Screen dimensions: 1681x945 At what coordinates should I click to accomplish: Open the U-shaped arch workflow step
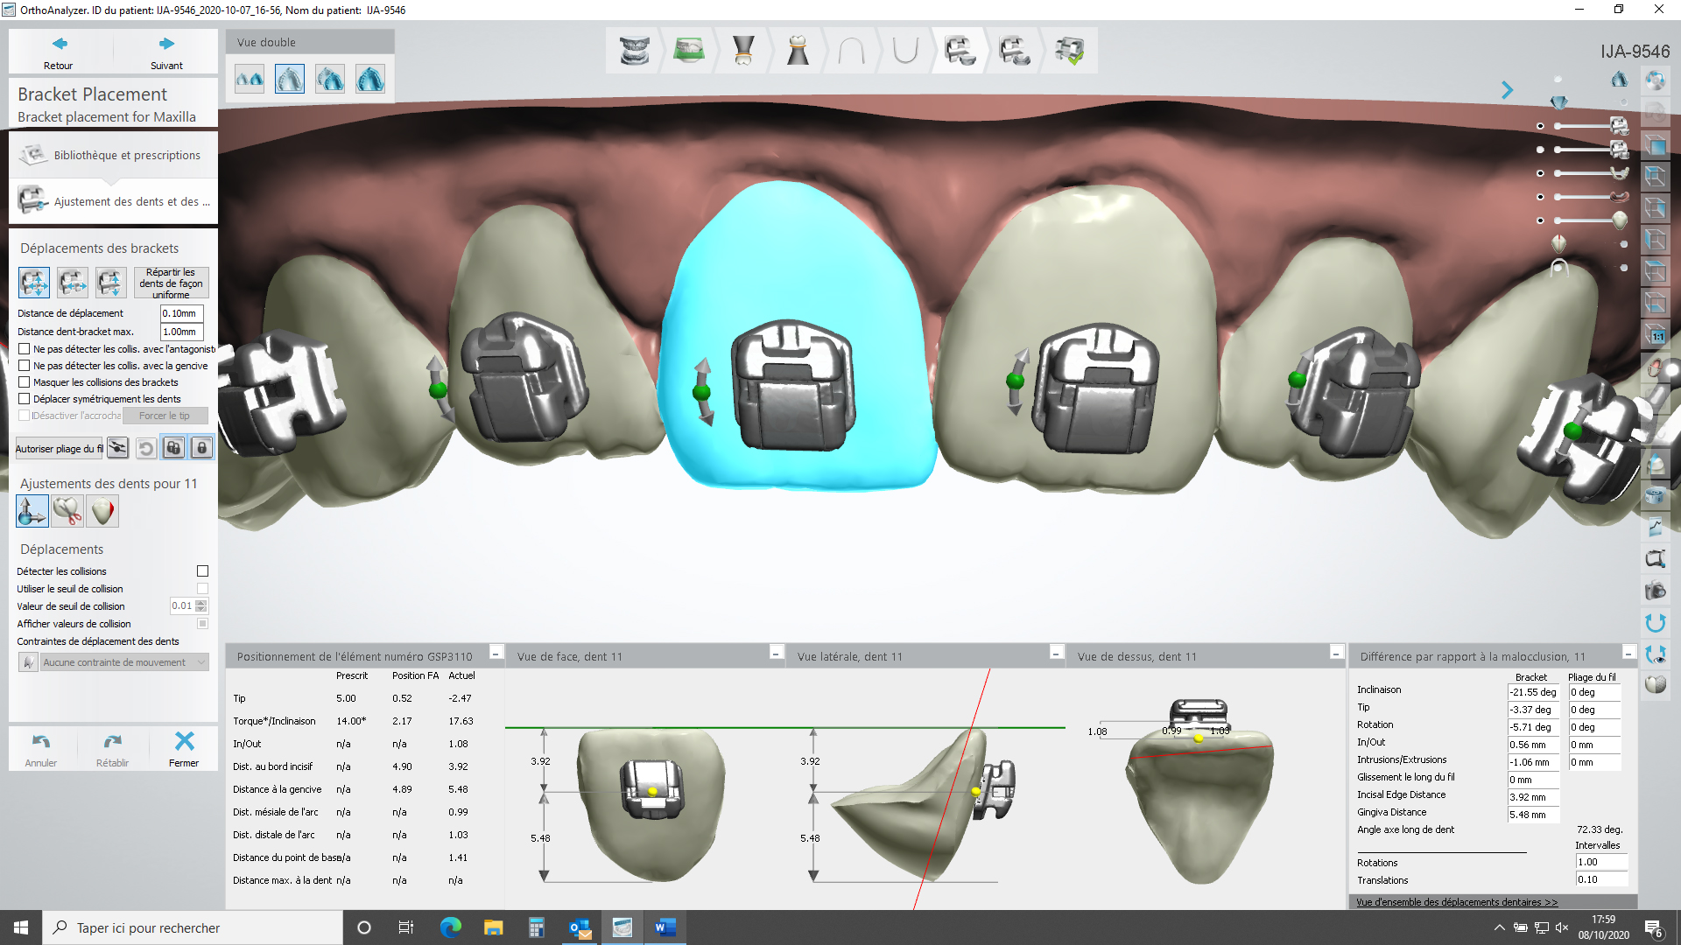pos(905,51)
